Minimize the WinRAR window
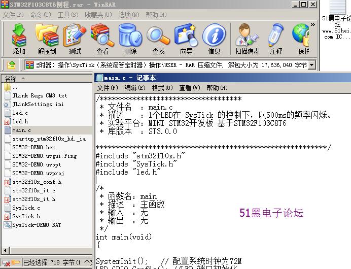Screen dimensions: 351x269 295,4
